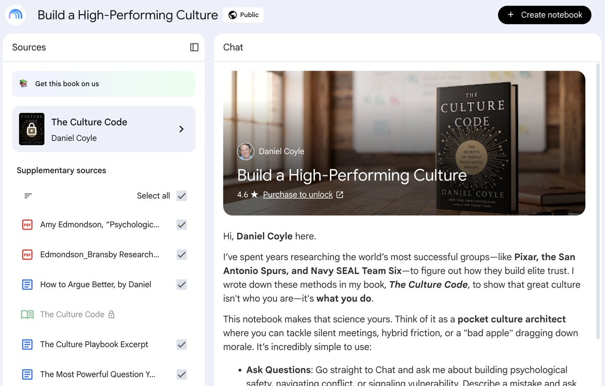This screenshot has height=386, width=605.
Task: Click the lock icon beside The Culture Code source
Action: coord(112,314)
